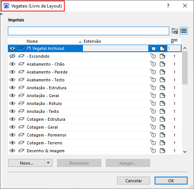Edit intersection number of Vegetal Archicad
194x189 pixels.
[x=174, y=48]
